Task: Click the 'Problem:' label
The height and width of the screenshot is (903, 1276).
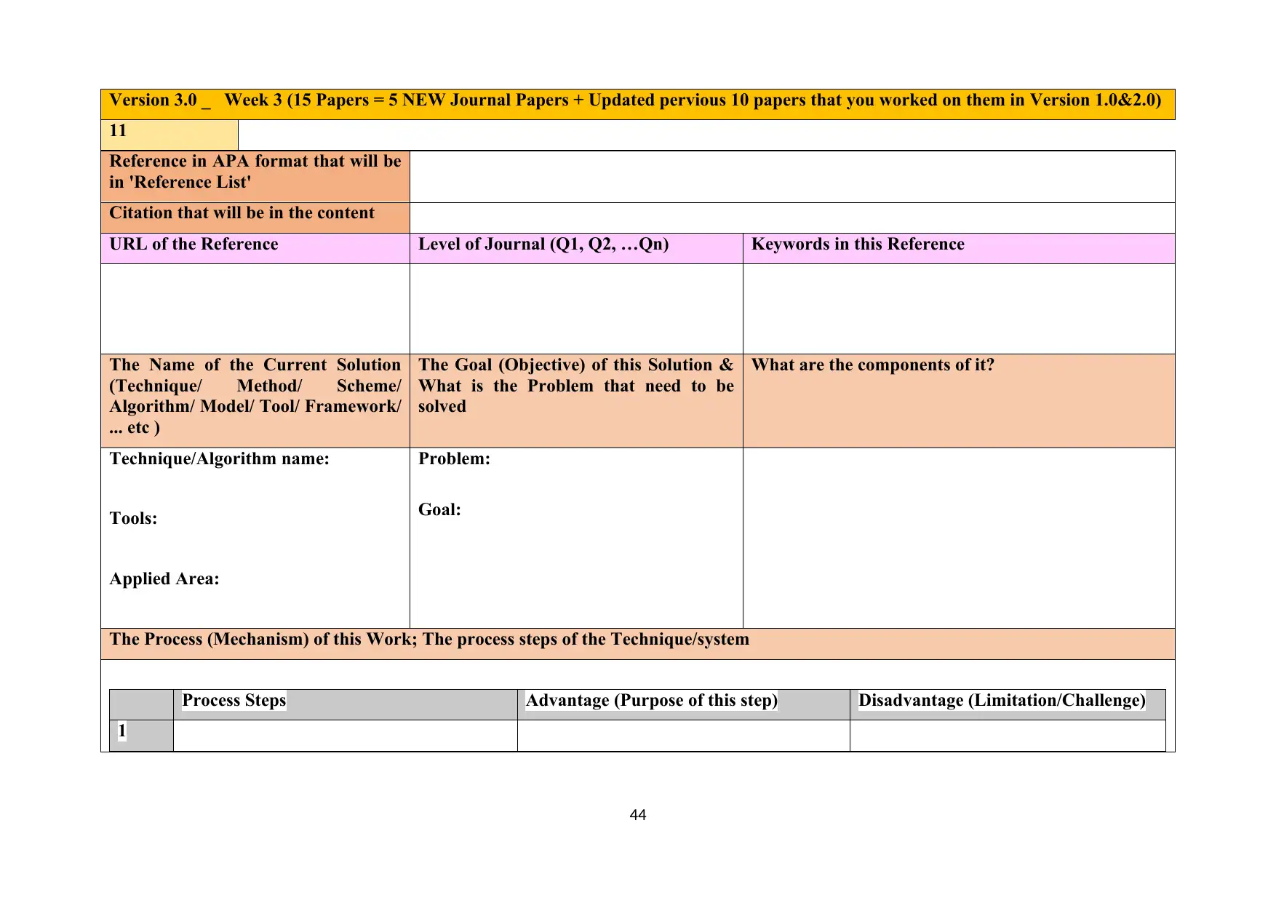Action: (454, 459)
